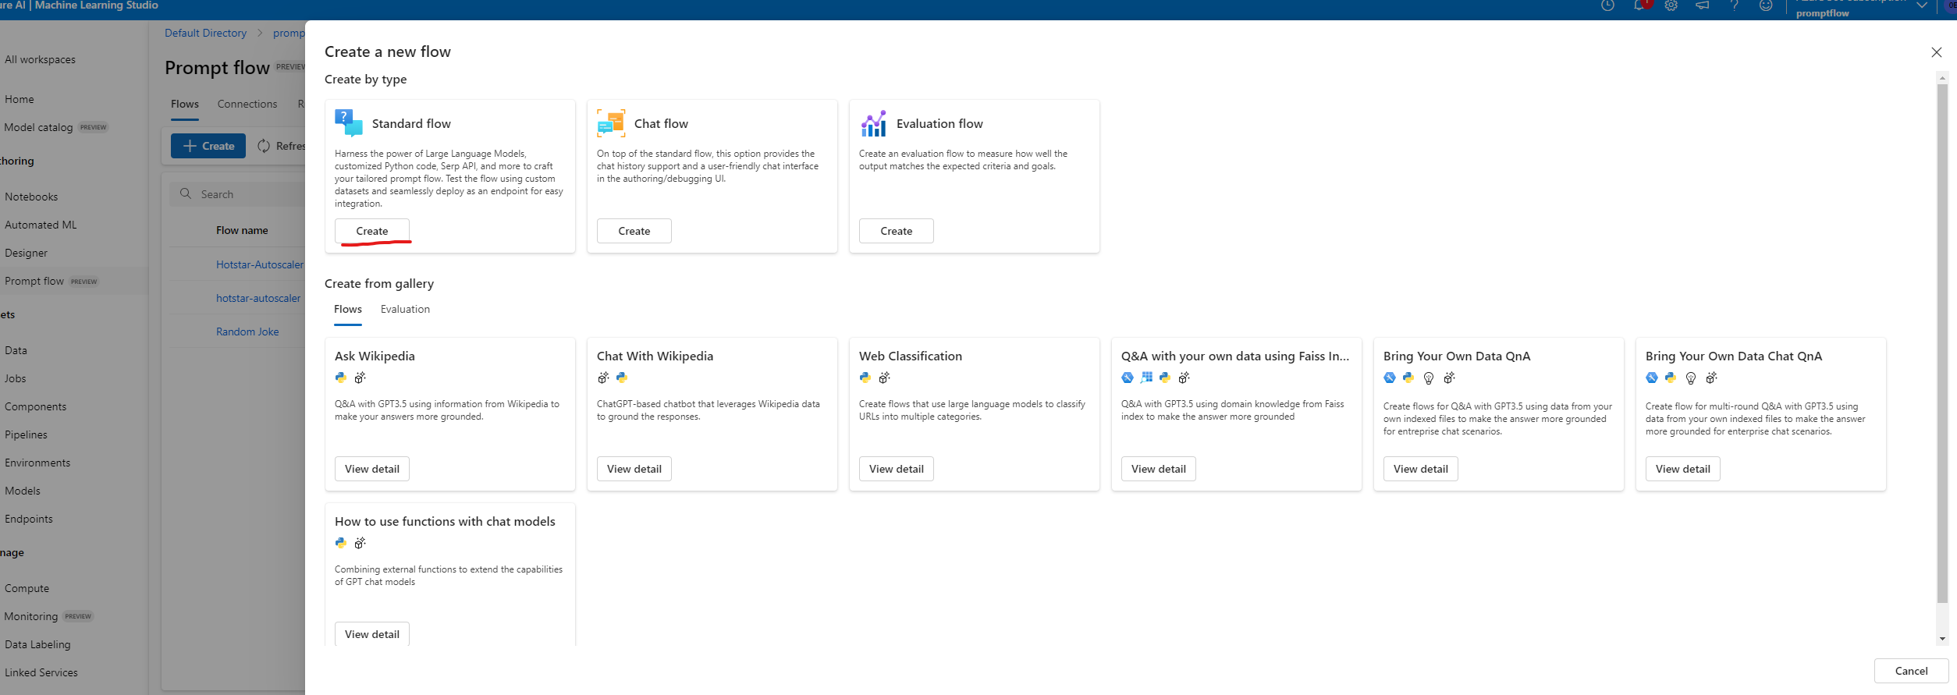View detail of functions with chat models
The width and height of the screenshot is (1957, 695).
tap(372, 634)
